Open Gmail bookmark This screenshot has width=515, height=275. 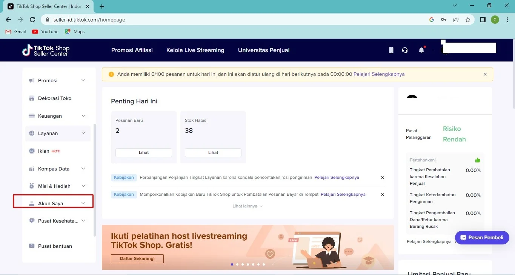(16, 32)
